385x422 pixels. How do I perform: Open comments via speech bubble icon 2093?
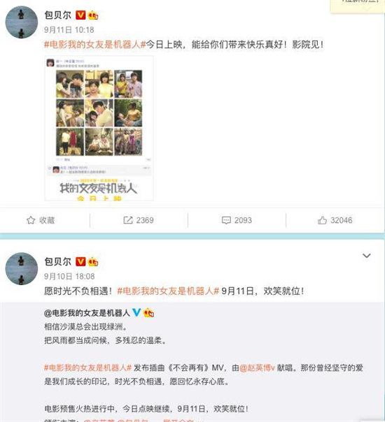click(x=226, y=220)
